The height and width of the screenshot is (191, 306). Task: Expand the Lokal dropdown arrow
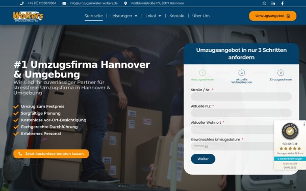160,16
